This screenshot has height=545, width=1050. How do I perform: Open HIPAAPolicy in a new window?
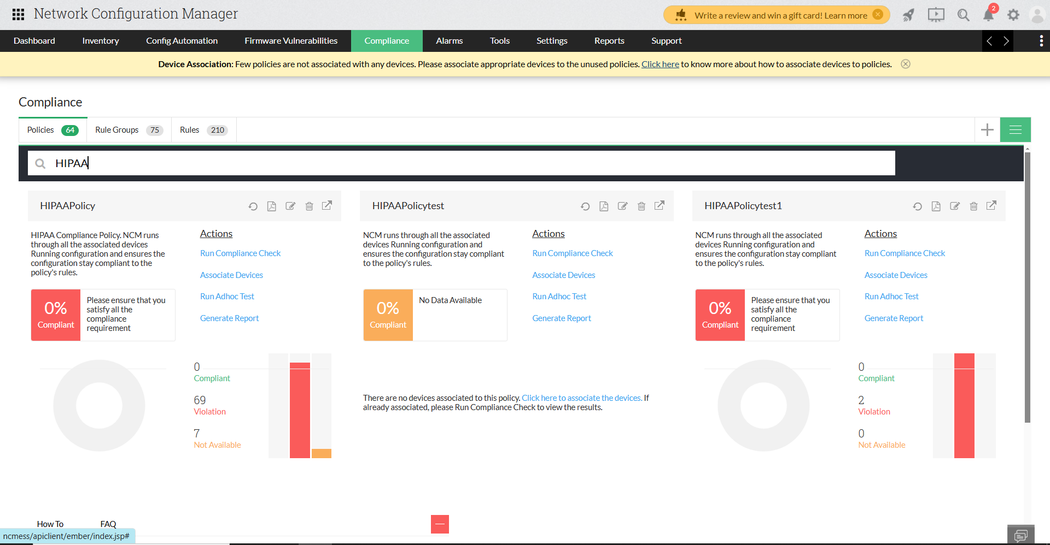coord(327,206)
